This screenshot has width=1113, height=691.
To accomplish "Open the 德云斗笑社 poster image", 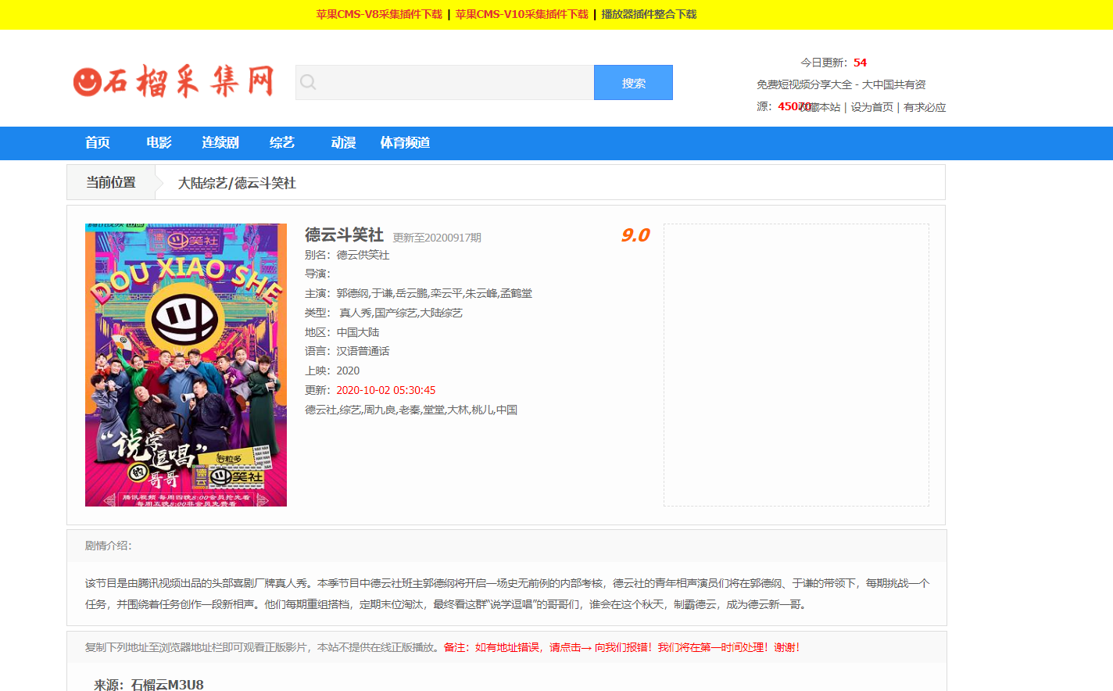I will [x=185, y=365].
